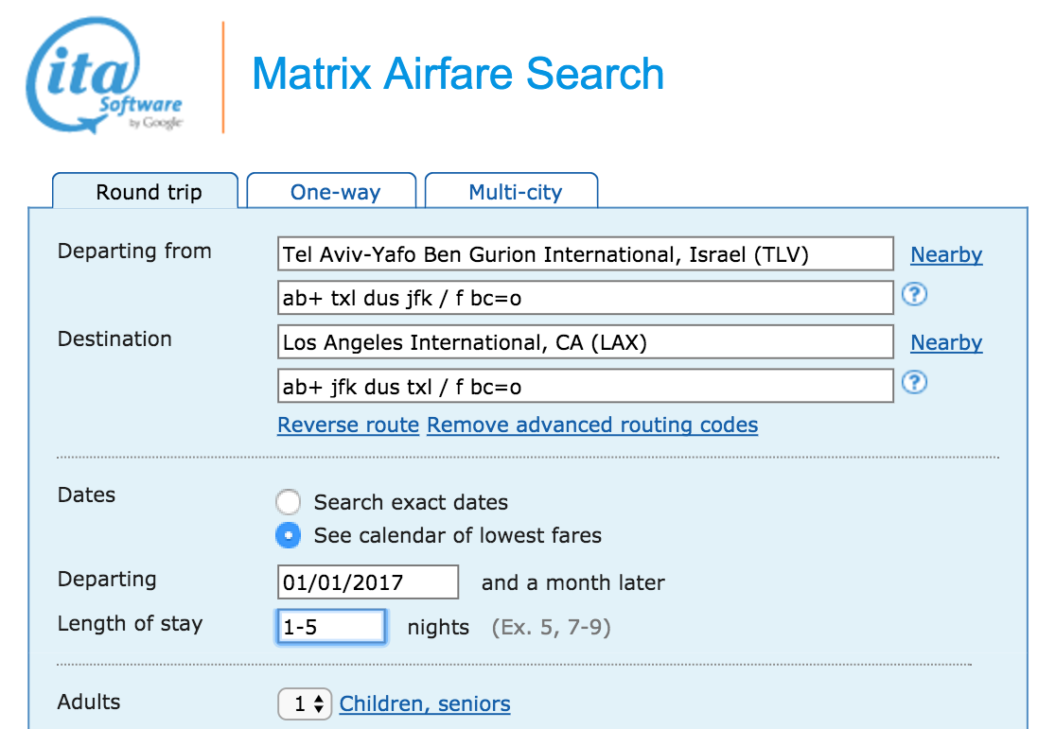Viewport: 1038px width, 729px height.
Task: Click the 'and a month later' text
Action: coord(573,582)
